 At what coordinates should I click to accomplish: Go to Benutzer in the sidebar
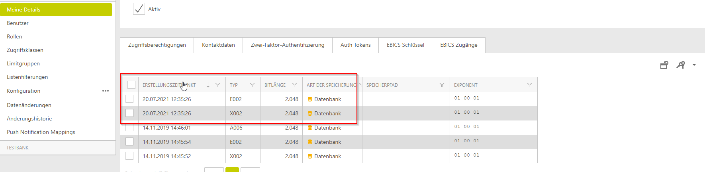[x=18, y=23]
